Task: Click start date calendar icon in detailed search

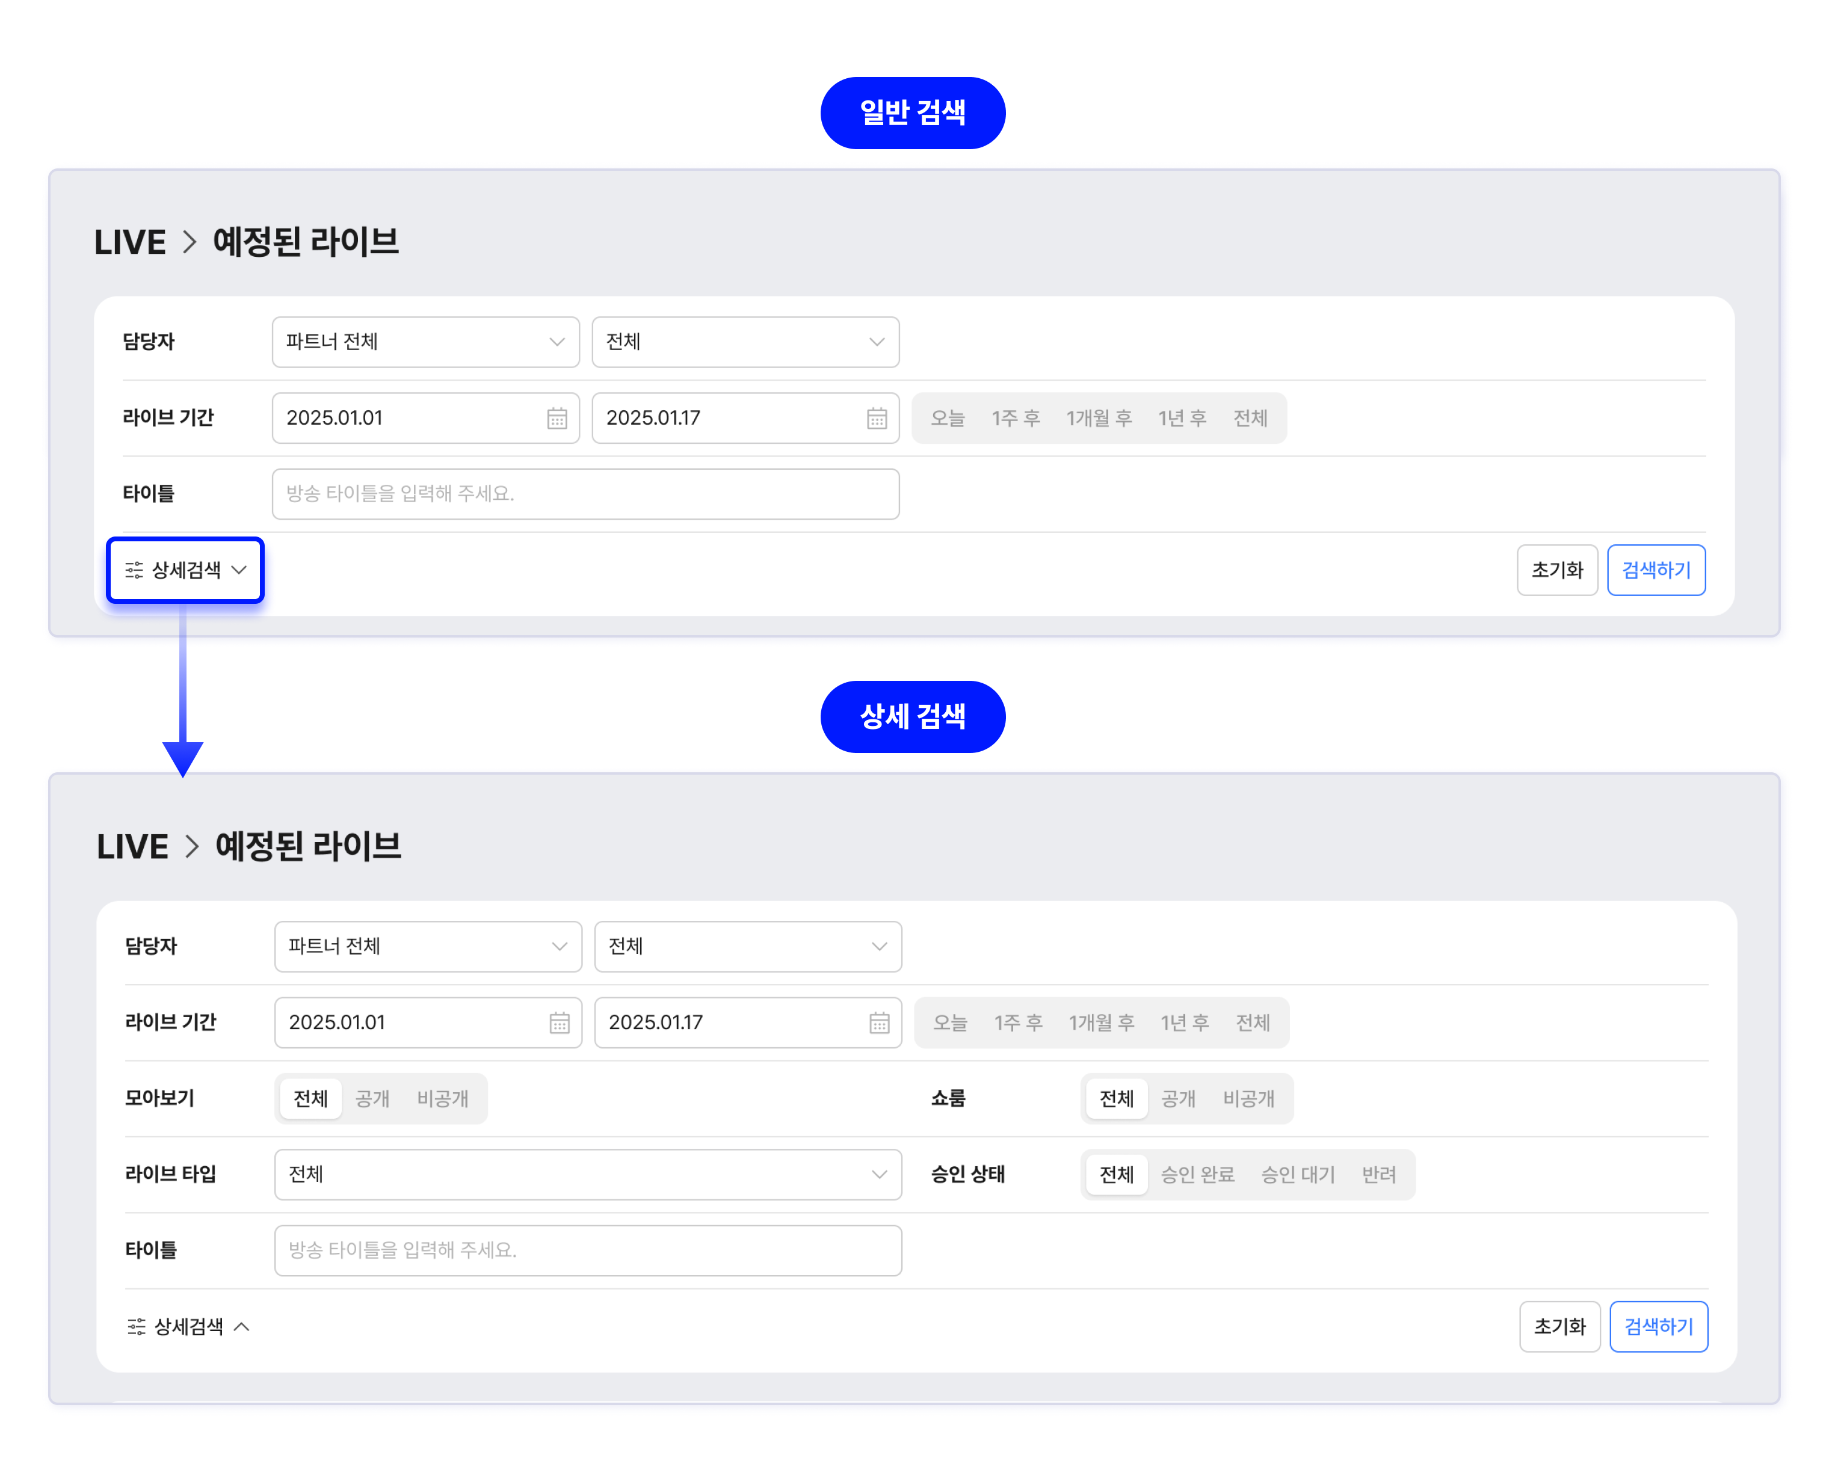Action: point(560,1022)
